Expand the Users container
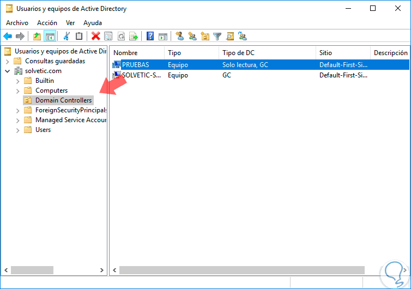This screenshot has width=411, height=289. pyautogui.click(x=17, y=130)
